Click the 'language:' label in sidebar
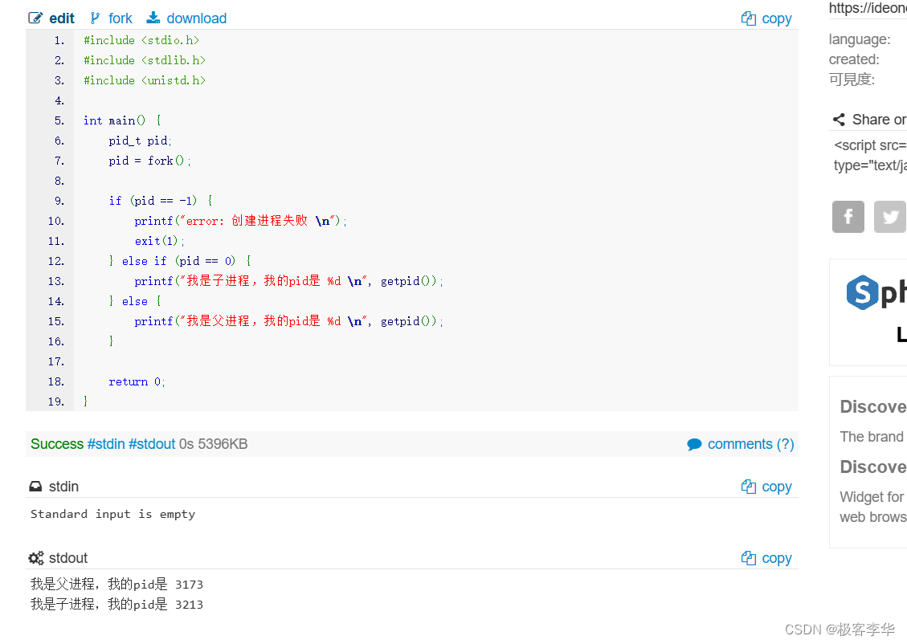Image resolution: width=907 pixels, height=644 pixels. [x=860, y=39]
